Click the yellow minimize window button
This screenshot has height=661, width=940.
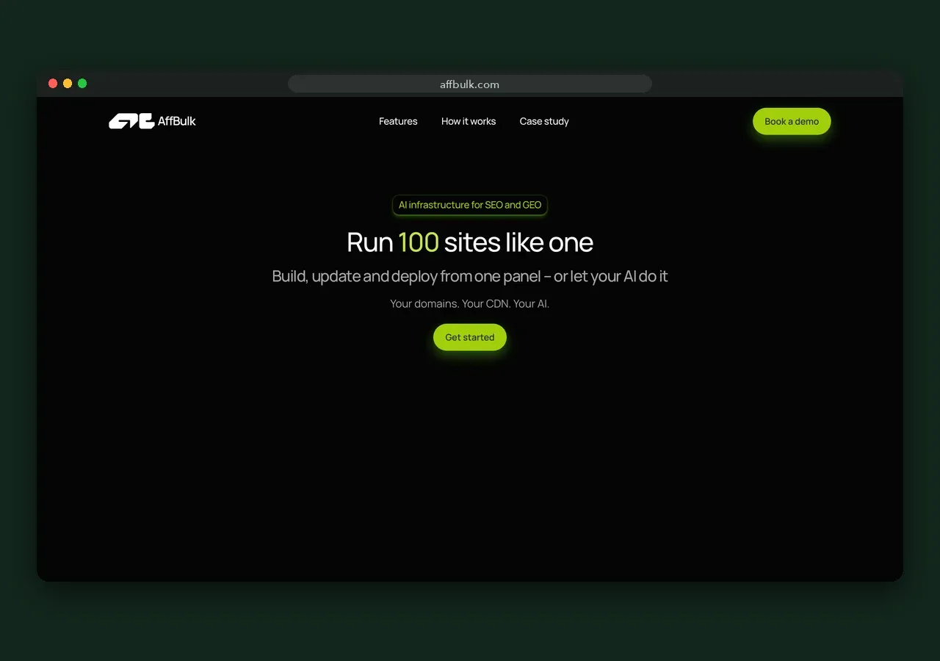[x=68, y=84]
